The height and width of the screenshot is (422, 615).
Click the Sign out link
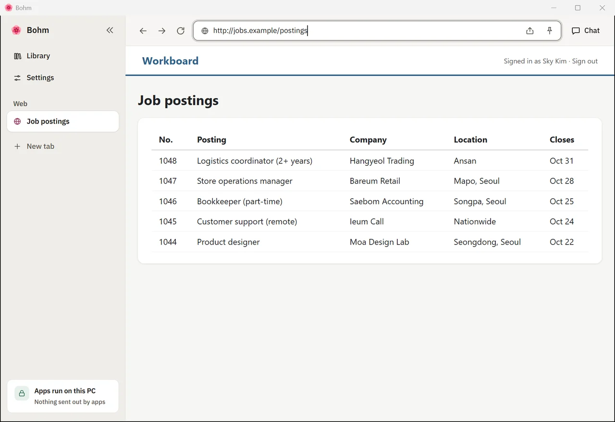tap(585, 61)
